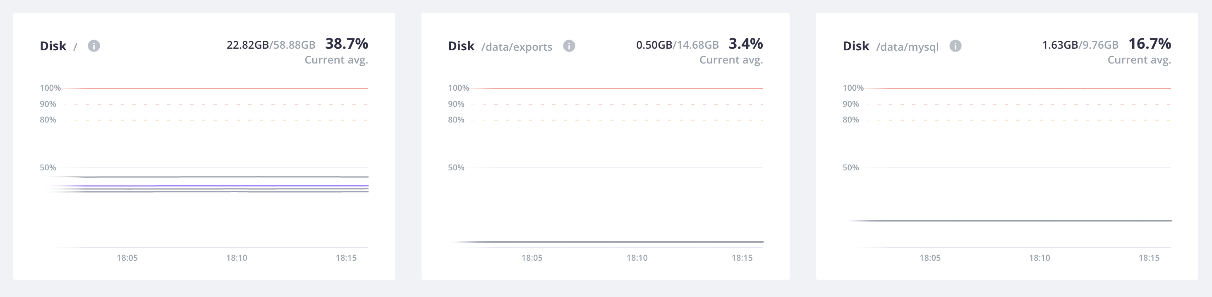Click the 100% label in /data/mysql chart
1212x297 pixels.
coord(853,88)
